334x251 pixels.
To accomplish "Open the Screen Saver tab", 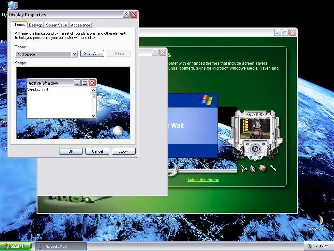I will [x=56, y=25].
